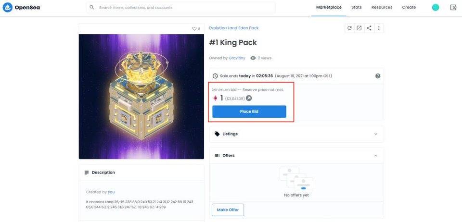The width and height of the screenshot is (462, 222).
Task: Click the help question mark icon
Action: 378,76
